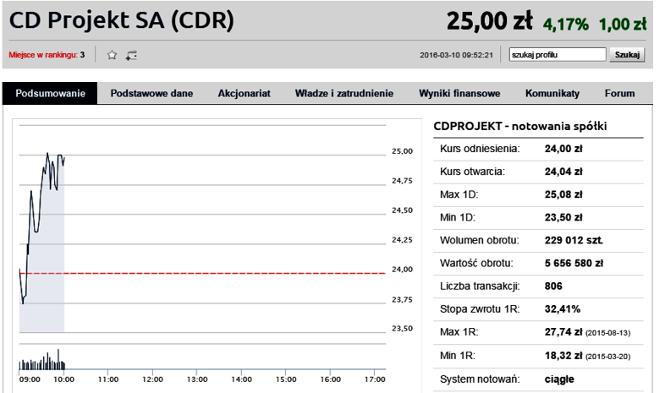Open the Komunikaty tab
Viewport: 665px width, 393px height.
coord(552,93)
